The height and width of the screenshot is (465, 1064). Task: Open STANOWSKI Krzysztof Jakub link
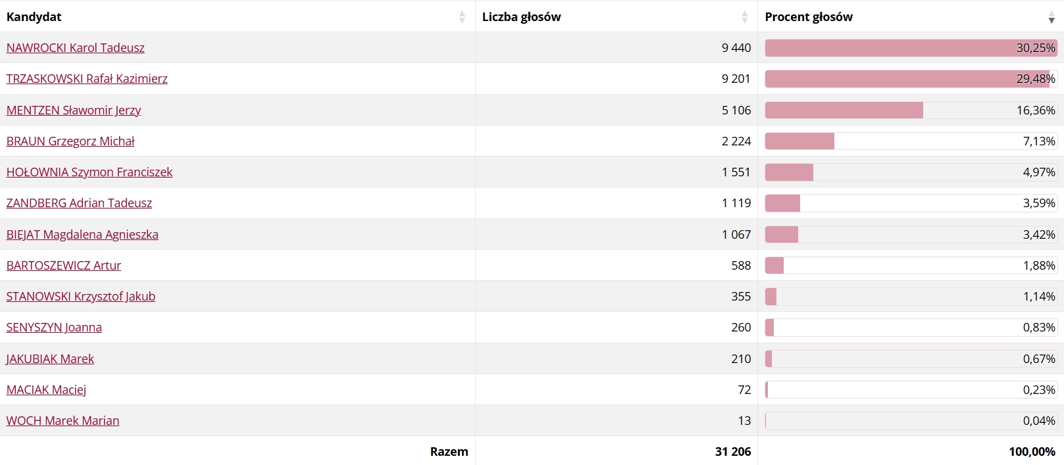click(81, 297)
